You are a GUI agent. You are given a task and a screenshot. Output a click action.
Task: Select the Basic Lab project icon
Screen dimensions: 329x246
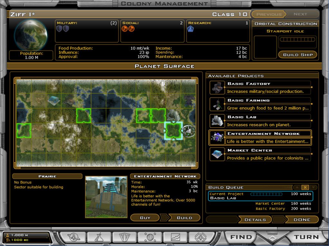(217, 120)
